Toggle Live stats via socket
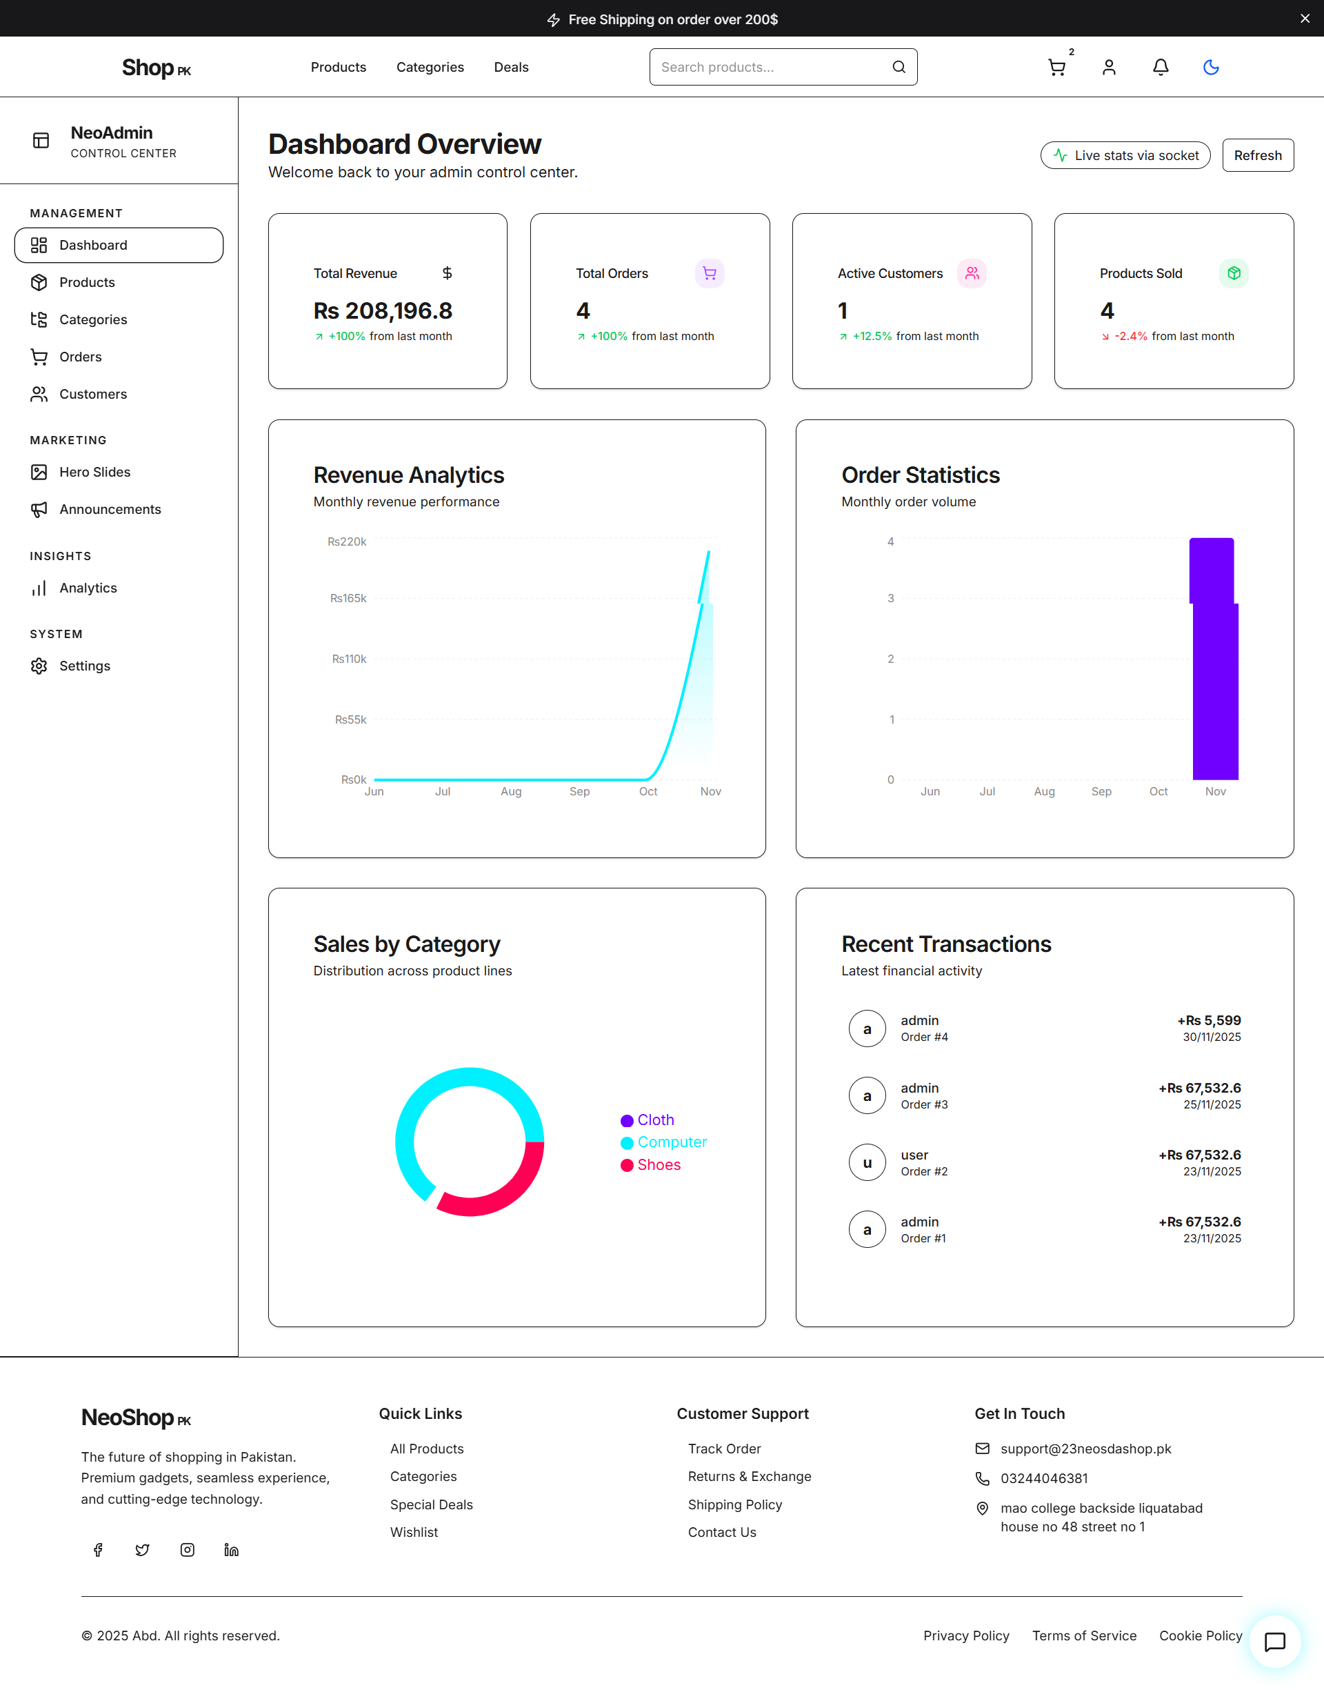Viewport: 1324px width, 1690px height. (1125, 155)
